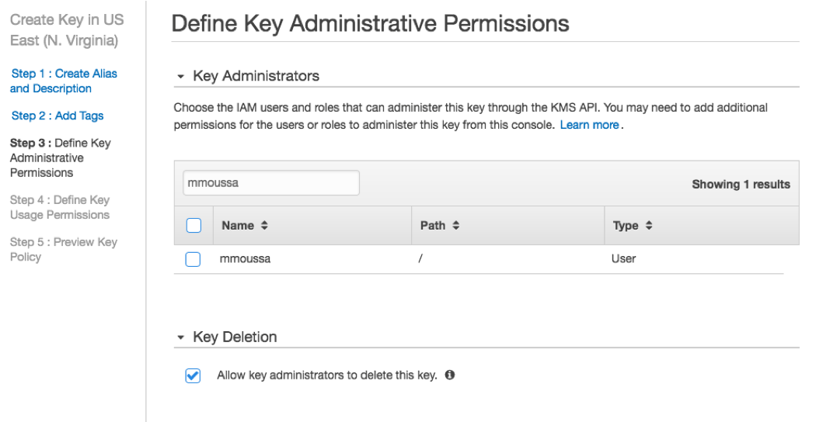Select the mmoussa user row checkbox
Screen dimensions: 816x422
193,259
